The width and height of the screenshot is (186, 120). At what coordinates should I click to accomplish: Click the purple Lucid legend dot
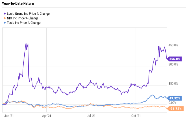pos(5,14)
